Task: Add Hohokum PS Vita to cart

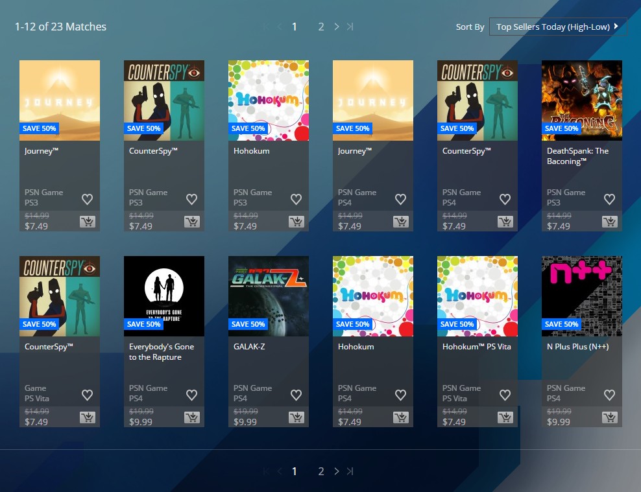Action: pyautogui.click(x=505, y=417)
